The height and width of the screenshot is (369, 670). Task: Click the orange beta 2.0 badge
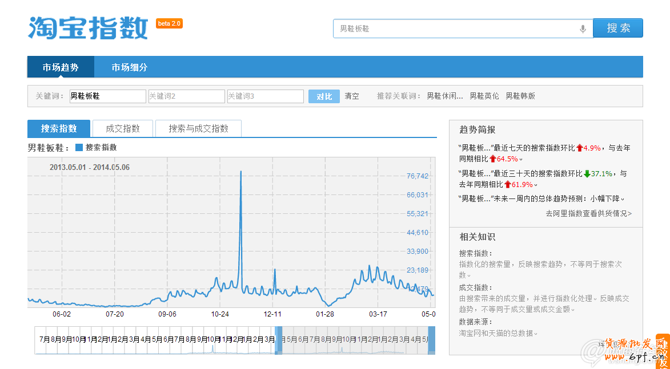click(x=169, y=23)
